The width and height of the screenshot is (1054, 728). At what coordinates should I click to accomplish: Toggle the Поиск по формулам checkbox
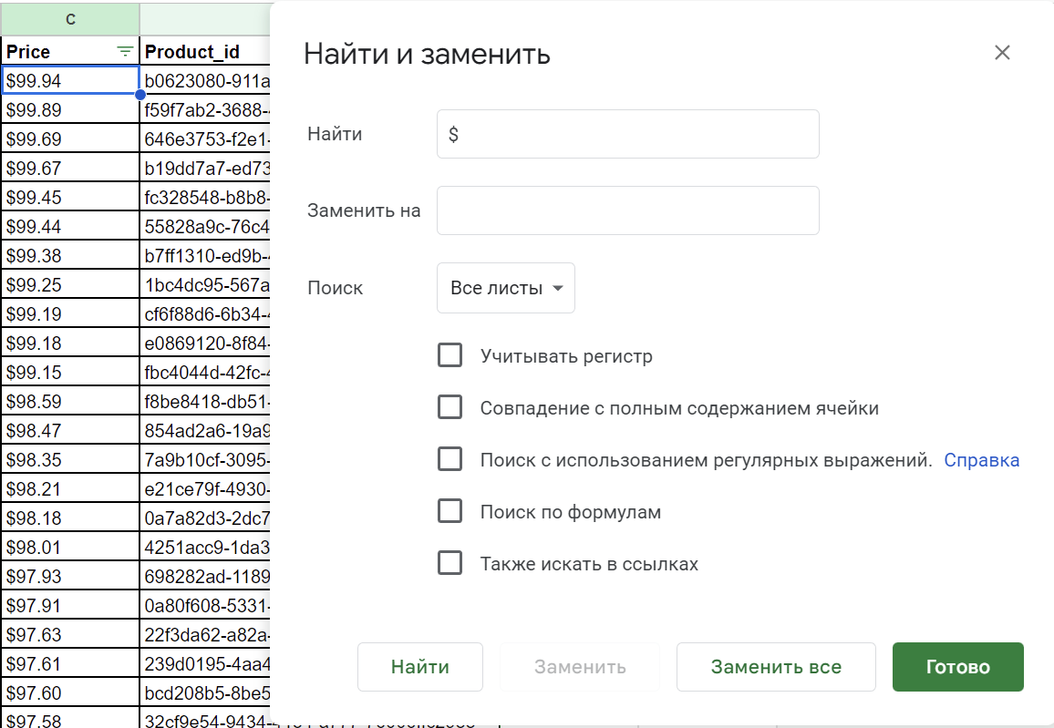coord(449,511)
